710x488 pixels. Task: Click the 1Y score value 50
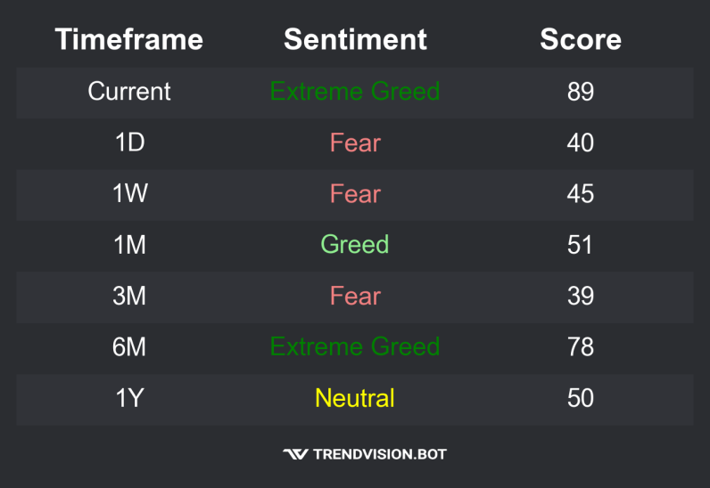click(581, 397)
